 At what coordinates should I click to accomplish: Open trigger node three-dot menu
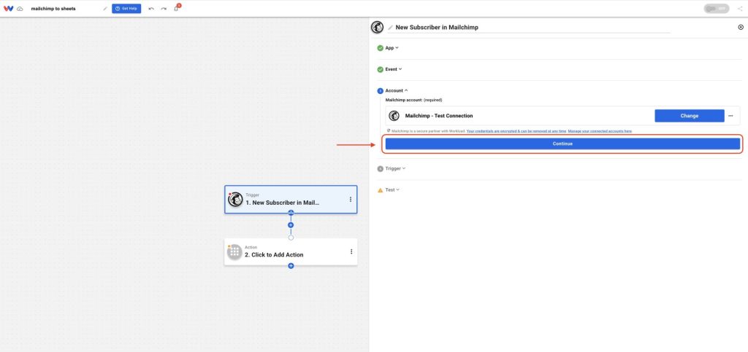(x=351, y=199)
